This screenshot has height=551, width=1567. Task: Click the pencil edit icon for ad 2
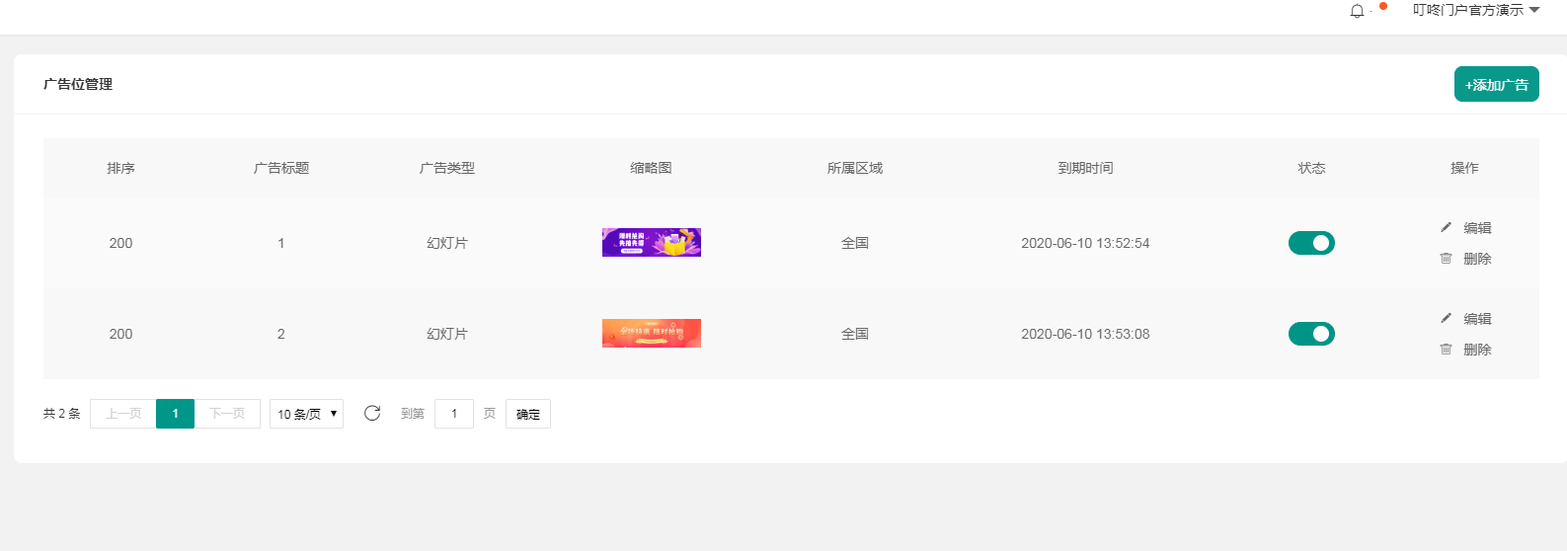[1446, 318]
